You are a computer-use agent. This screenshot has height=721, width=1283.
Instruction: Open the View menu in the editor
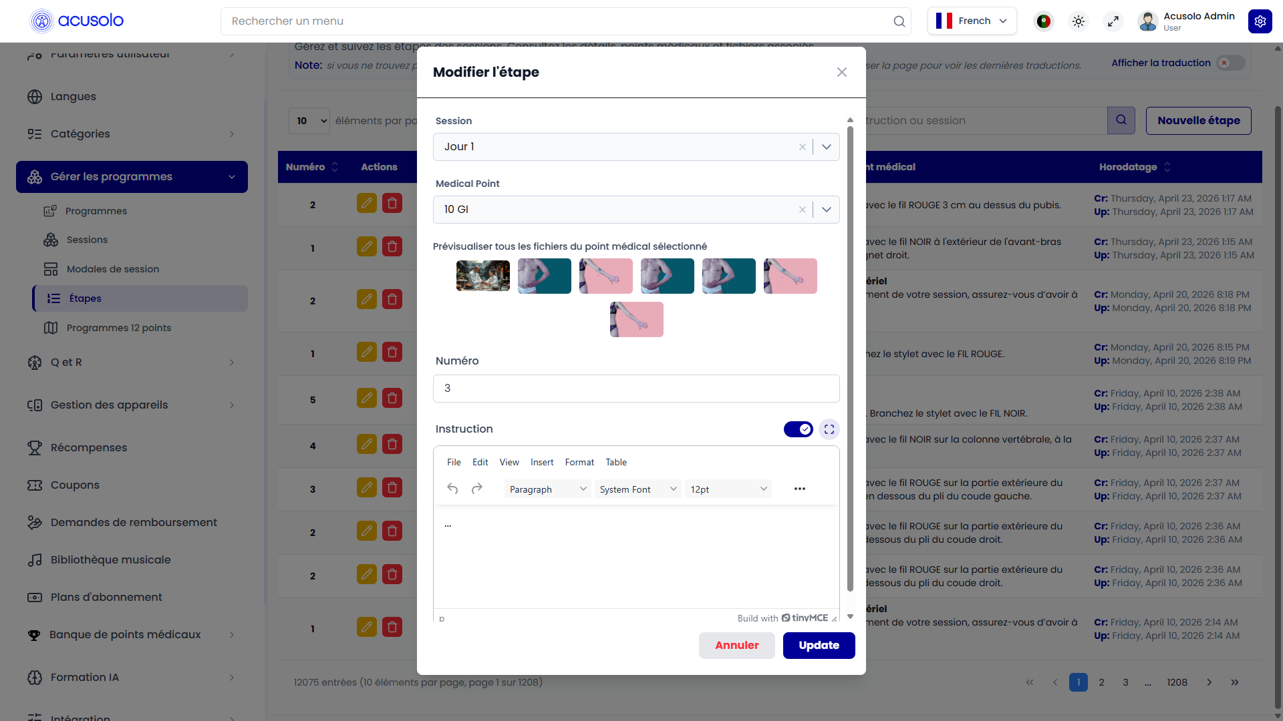[509, 462]
